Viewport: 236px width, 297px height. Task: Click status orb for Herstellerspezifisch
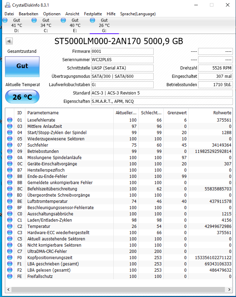click(x=10, y=170)
